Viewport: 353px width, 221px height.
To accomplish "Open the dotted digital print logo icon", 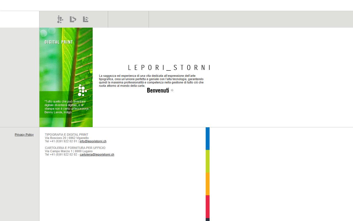I will coord(60,19).
